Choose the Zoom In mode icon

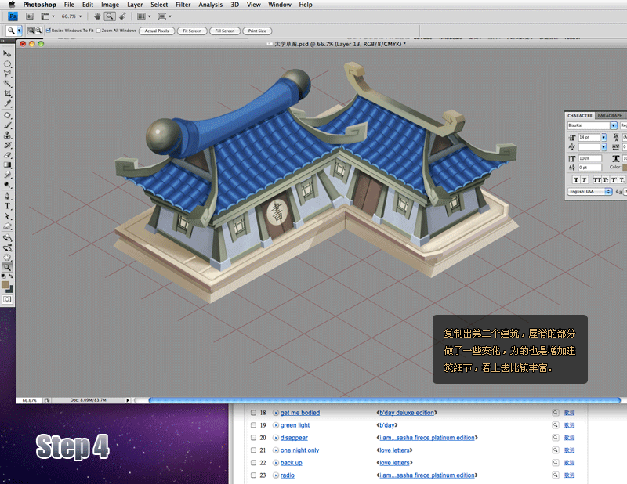31,31
